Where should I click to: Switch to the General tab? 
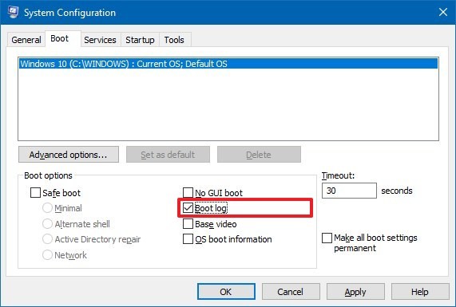coord(26,40)
